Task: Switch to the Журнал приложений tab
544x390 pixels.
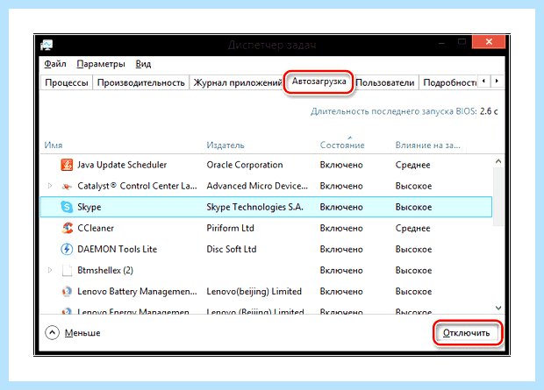Action: (237, 82)
